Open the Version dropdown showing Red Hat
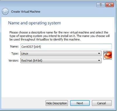The image size is (117, 111). (61, 61)
